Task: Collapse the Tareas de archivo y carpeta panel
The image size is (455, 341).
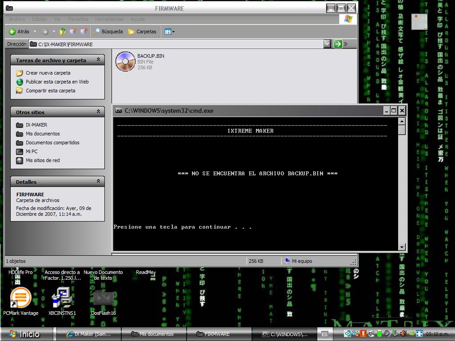Action: 98,59
